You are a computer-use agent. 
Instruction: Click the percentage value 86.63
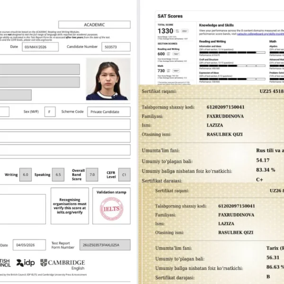coord(275,267)
